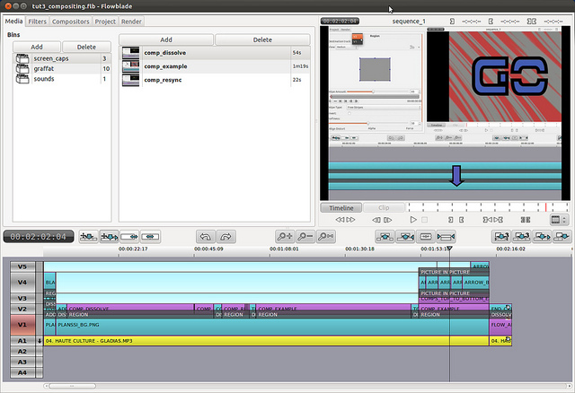Toggle the A1 track mute arrow
The height and width of the screenshot is (393, 575).
[x=39, y=341]
